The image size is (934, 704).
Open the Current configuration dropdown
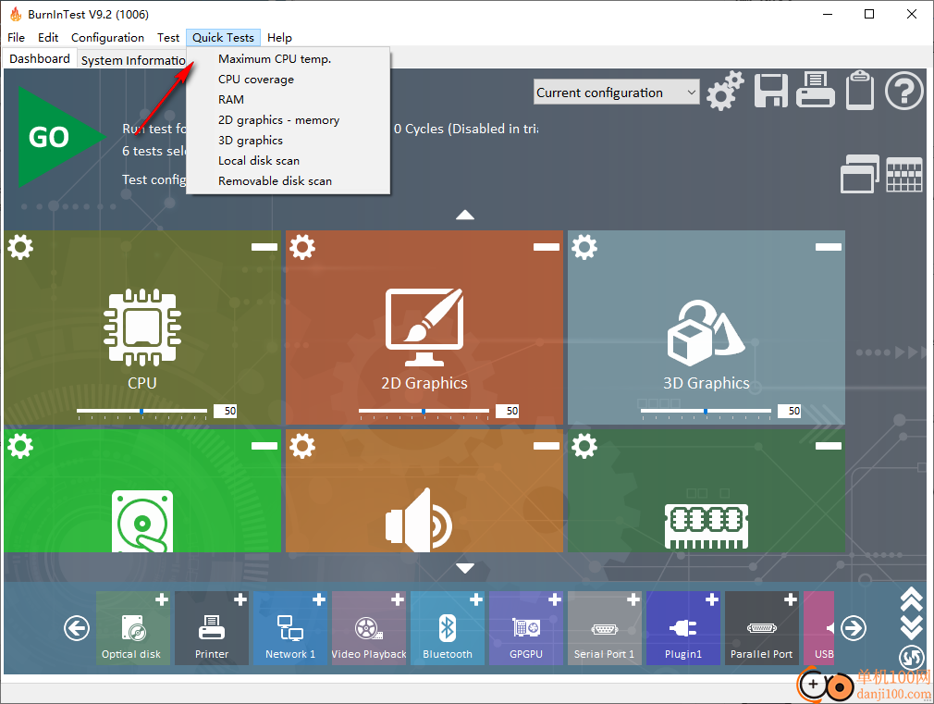[617, 92]
